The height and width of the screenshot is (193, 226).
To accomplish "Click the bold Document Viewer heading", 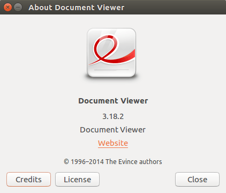I will coord(113,101).
